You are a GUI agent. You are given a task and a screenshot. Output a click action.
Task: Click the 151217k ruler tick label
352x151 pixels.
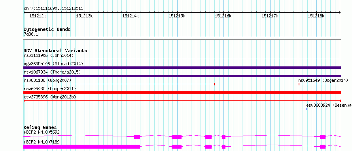tap(270, 16)
